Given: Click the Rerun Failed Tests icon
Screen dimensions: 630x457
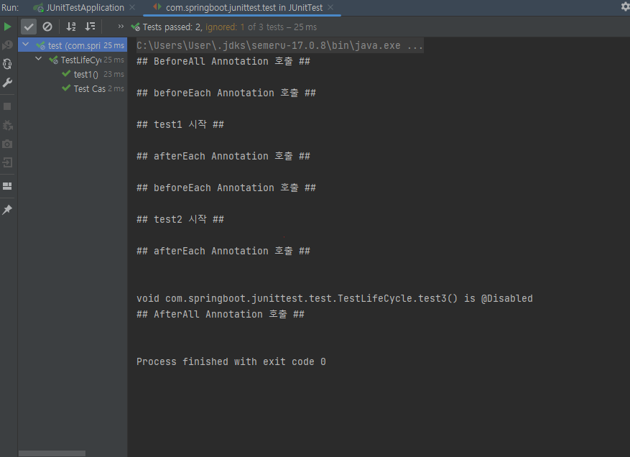Looking at the screenshot, I should (7, 45).
